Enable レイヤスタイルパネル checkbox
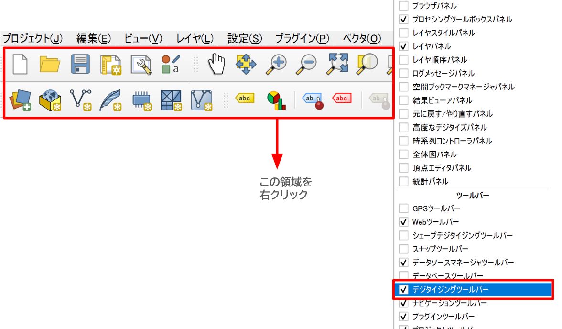The image size is (562, 329). (x=403, y=33)
